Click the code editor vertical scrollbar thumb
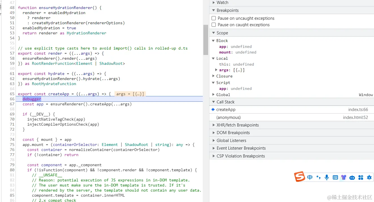The width and height of the screenshot is (374, 202). click(x=206, y=40)
